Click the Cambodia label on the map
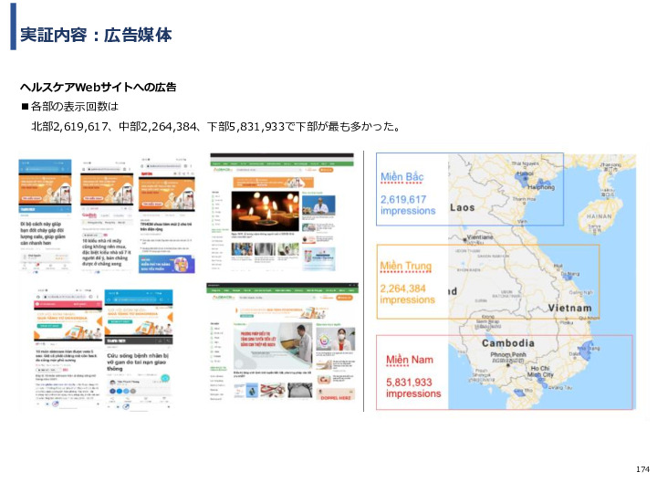Screen dimensions: 657x493 click(x=508, y=343)
